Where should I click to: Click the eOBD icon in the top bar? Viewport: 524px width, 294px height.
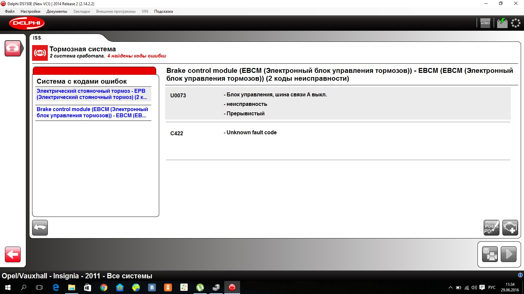point(485,23)
